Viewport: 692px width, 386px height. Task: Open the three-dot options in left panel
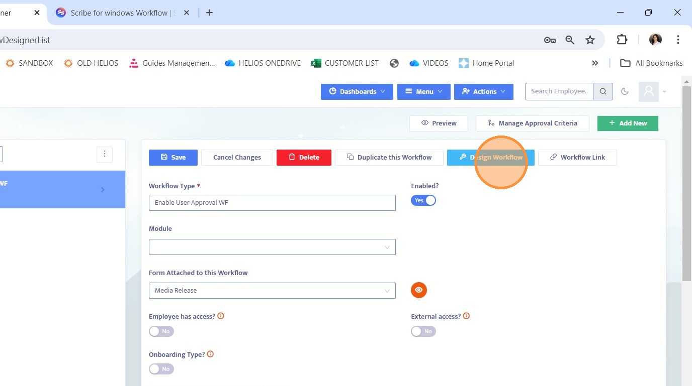pyautogui.click(x=105, y=154)
